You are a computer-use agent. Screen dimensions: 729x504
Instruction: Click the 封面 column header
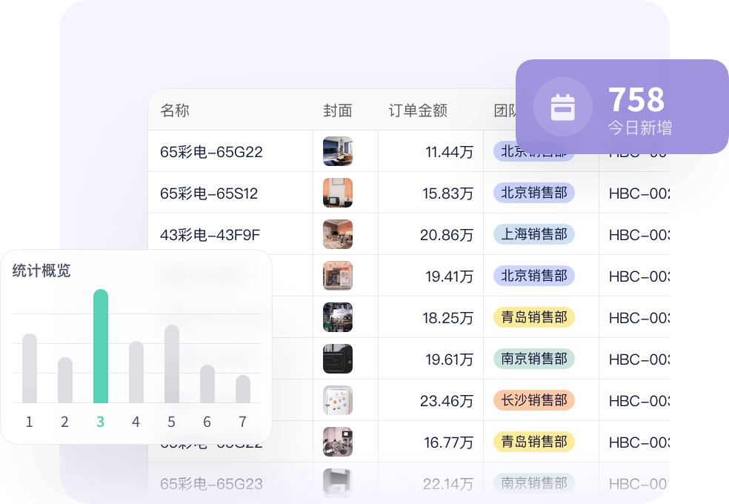tap(338, 110)
